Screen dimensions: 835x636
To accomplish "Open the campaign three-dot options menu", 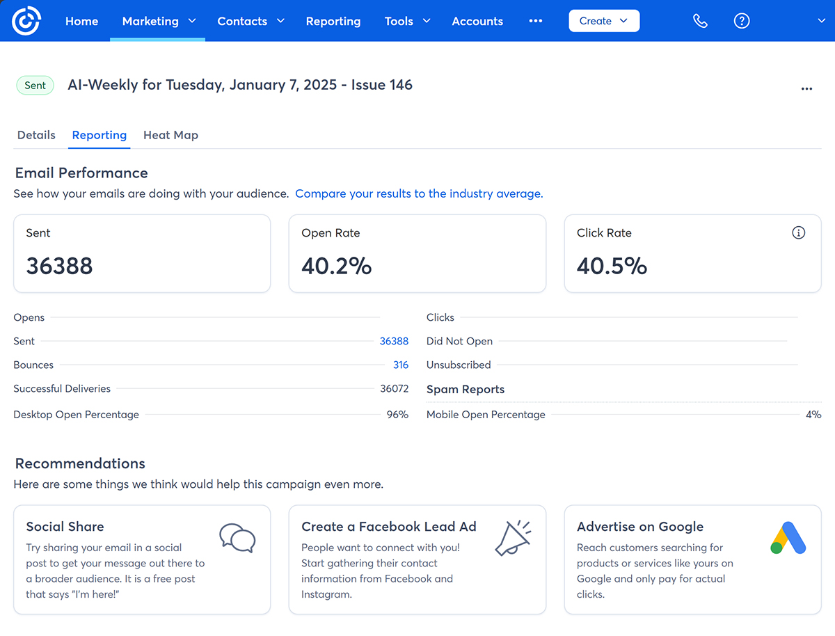I will pyautogui.click(x=806, y=89).
